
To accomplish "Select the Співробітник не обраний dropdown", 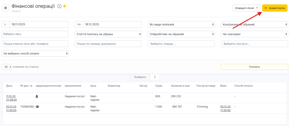I will pyautogui.click(x=181, y=34).
